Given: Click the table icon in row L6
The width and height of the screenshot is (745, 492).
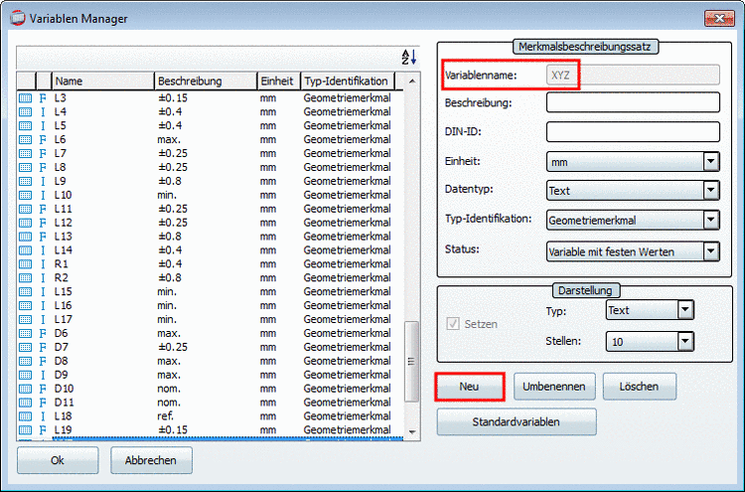Looking at the screenshot, I should pyautogui.click(x=25, y=140).
